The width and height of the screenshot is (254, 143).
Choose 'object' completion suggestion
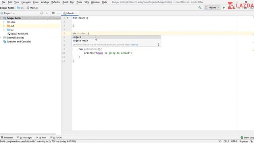[x=116, y=37]
